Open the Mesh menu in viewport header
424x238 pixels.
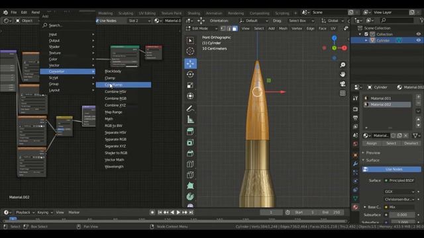pyautogui.click(x=283, y=28)
